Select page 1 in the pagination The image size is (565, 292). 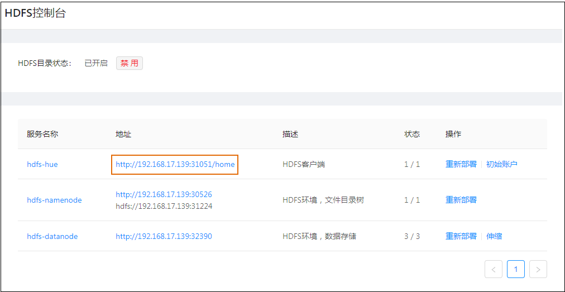(516, 269)
